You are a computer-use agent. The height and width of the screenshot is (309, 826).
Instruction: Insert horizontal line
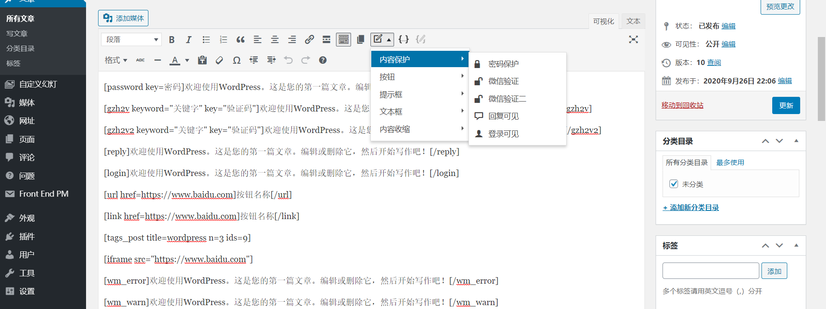[157, 60]
